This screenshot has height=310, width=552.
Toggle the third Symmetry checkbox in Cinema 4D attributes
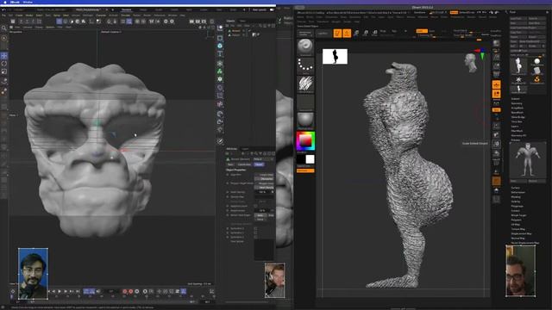255,238
